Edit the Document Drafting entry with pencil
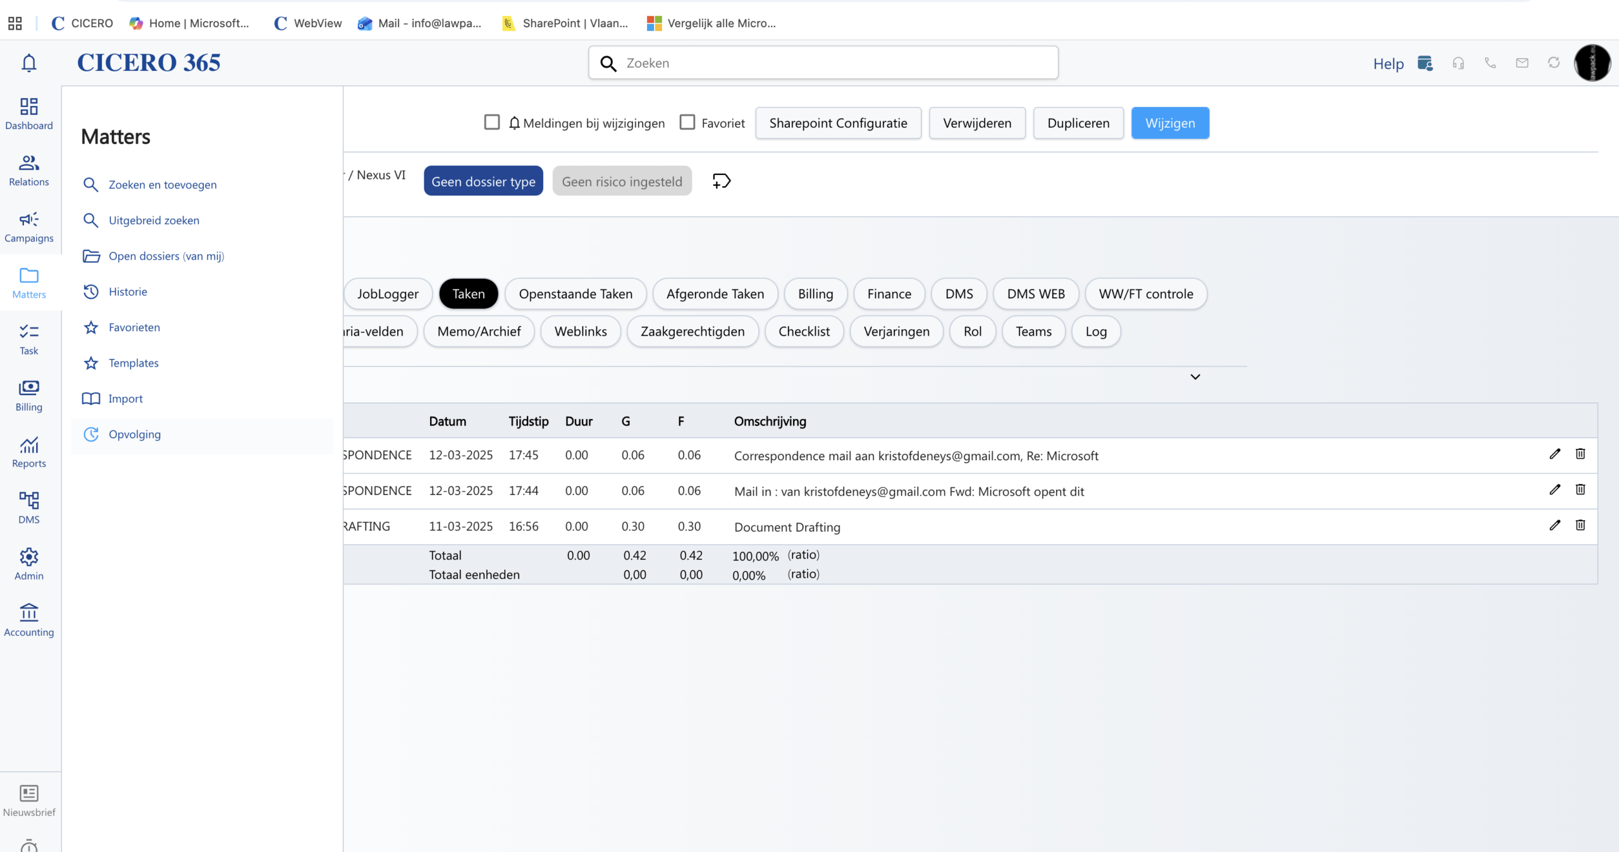Screen dimensions: 1619x852 click(1554, 525)
